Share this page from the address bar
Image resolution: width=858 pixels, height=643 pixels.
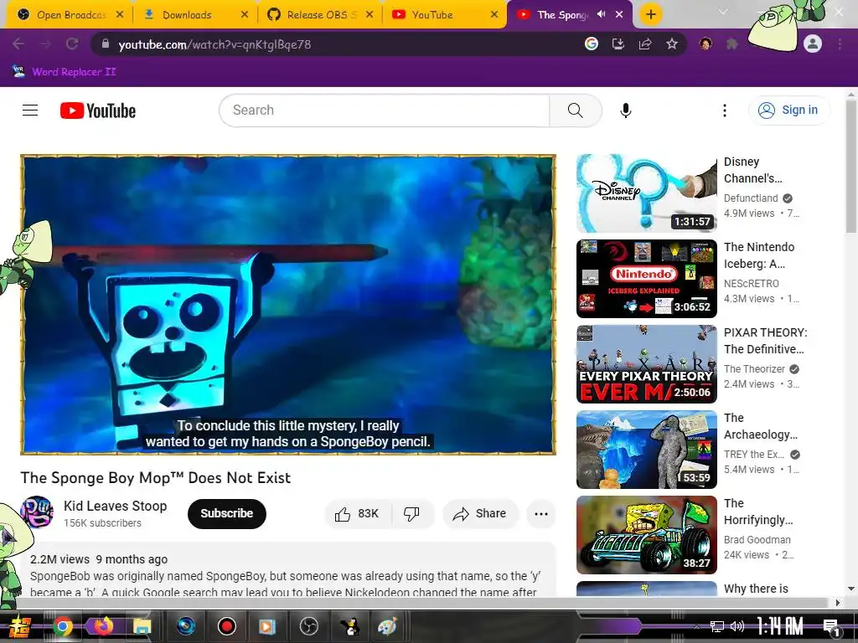[645, 44]
